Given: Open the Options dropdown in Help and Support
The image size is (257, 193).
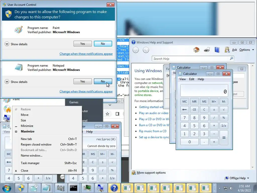Looking at the screenshot, I should coord(246,50).
